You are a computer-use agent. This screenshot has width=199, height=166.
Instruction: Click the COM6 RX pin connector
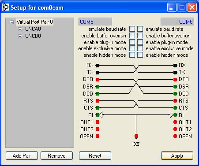click(175, 66)
